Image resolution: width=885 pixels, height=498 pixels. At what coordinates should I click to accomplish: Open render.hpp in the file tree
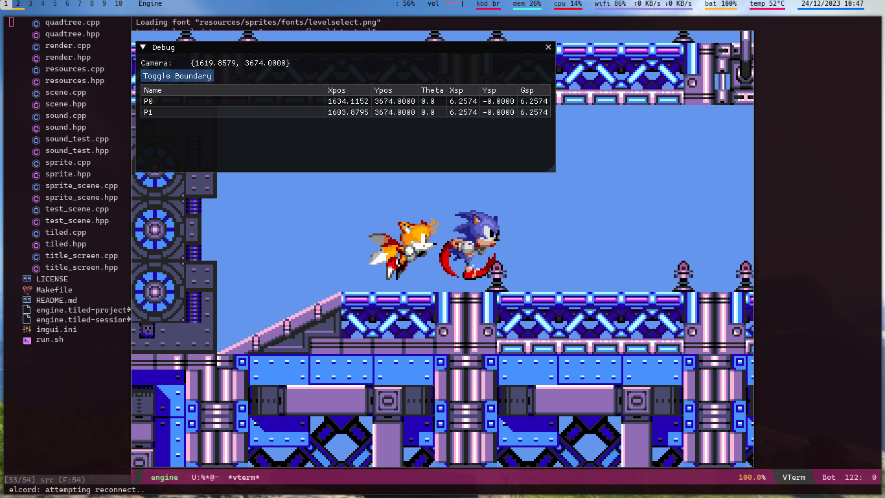click(x=68, y=58)
